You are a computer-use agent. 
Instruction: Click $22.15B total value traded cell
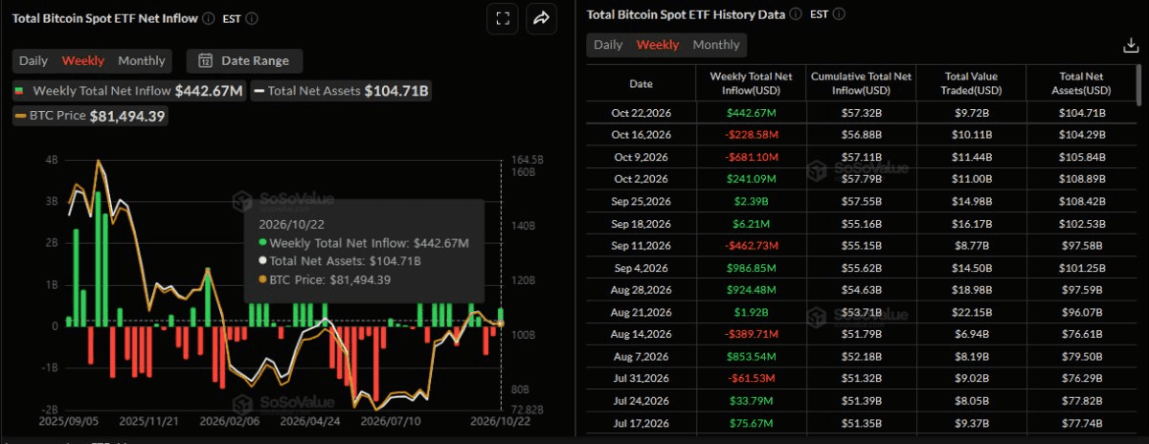(971, 312)
